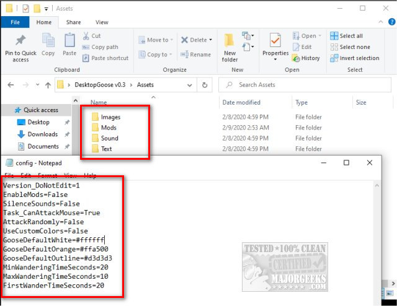
Task: Click Assets breadcrumb in address bar
Action: tap(145, 85)
